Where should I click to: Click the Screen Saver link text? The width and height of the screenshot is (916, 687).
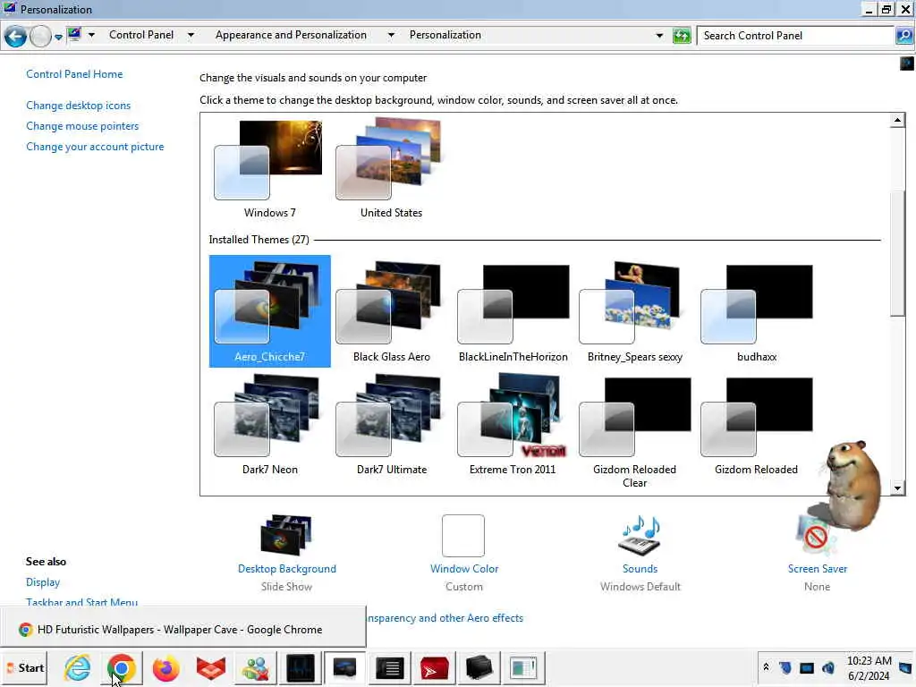click(x=818, y=569)
